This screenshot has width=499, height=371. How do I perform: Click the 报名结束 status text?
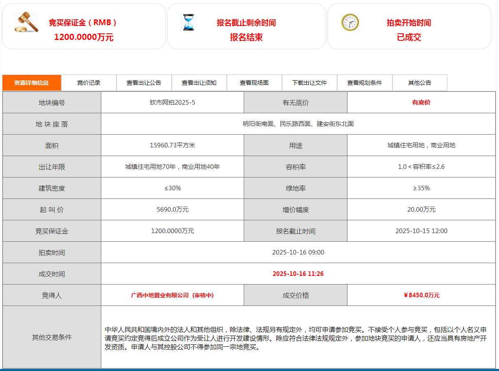tap(246, 37)
